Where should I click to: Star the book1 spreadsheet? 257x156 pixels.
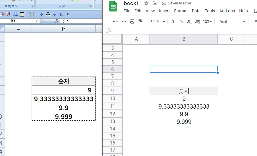point(146,3)
